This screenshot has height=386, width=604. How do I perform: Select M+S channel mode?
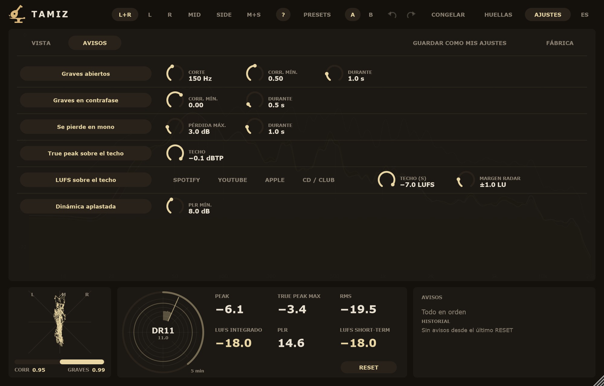point(254,14)
